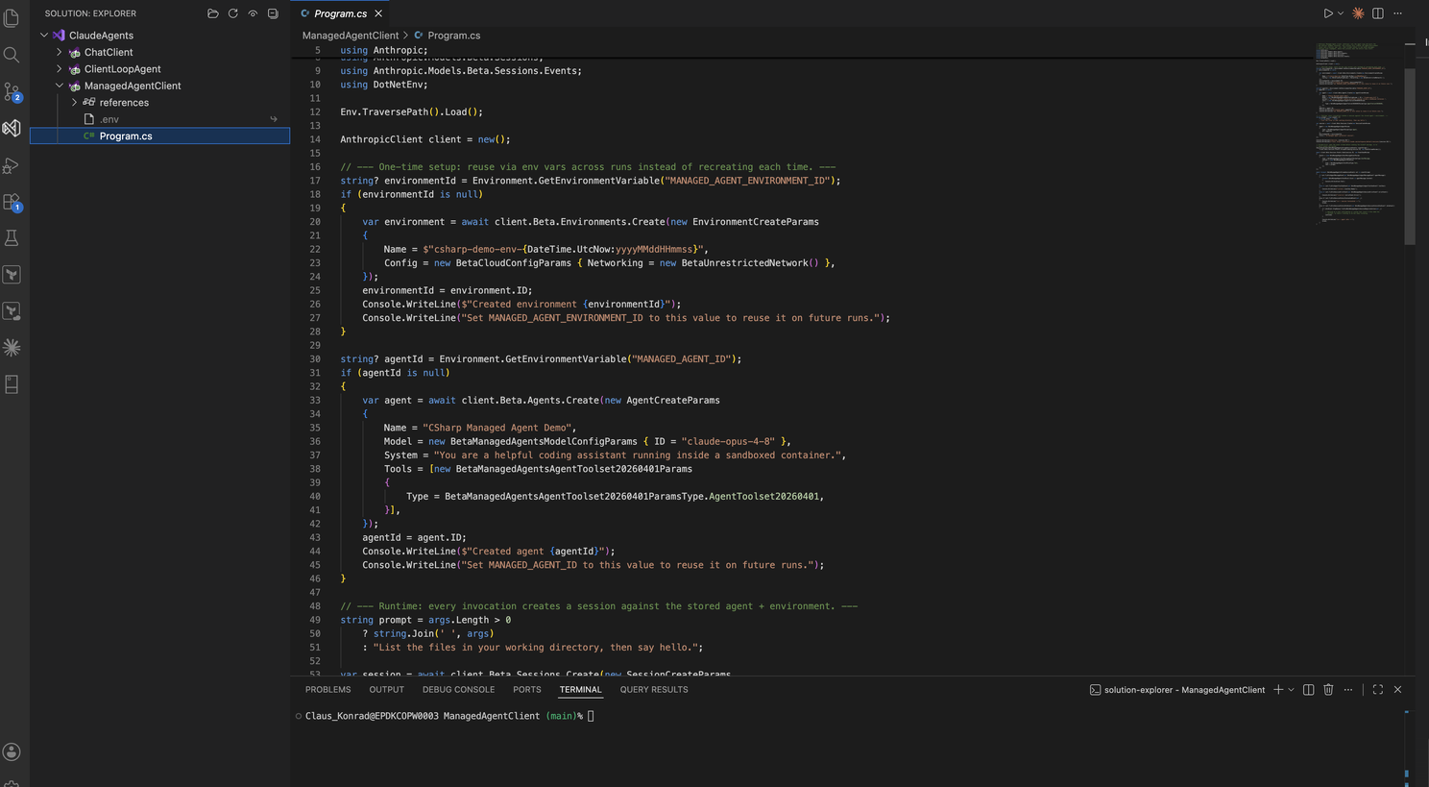The image size is (1429, 787).
Task: Click the code minimap overview
Action: [1357, 133]
